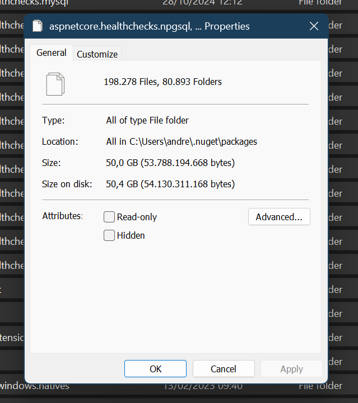
Task: Enable the Read-only attribute checkbox
Action: (109, 217)
